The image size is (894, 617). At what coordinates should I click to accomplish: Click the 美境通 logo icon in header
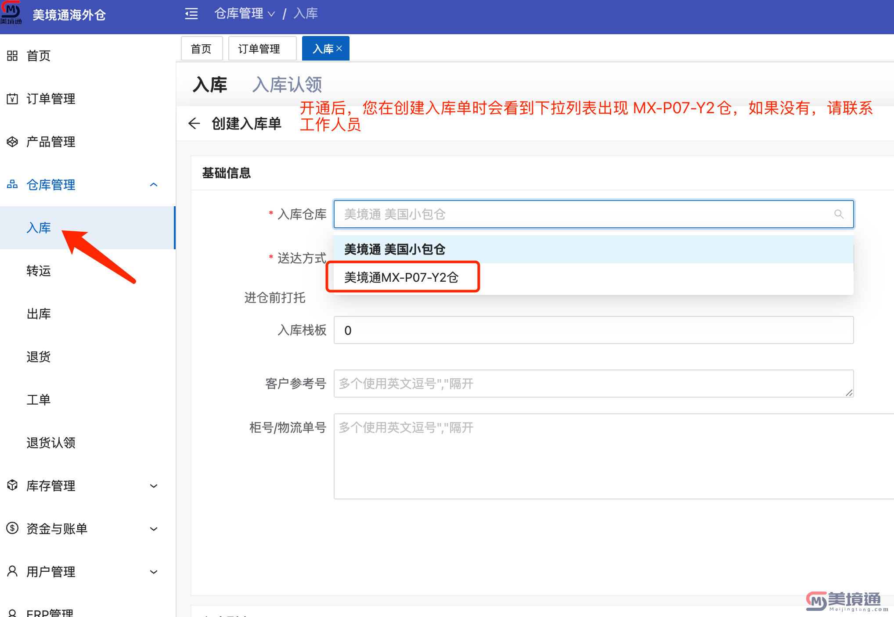tap(11, 13)
